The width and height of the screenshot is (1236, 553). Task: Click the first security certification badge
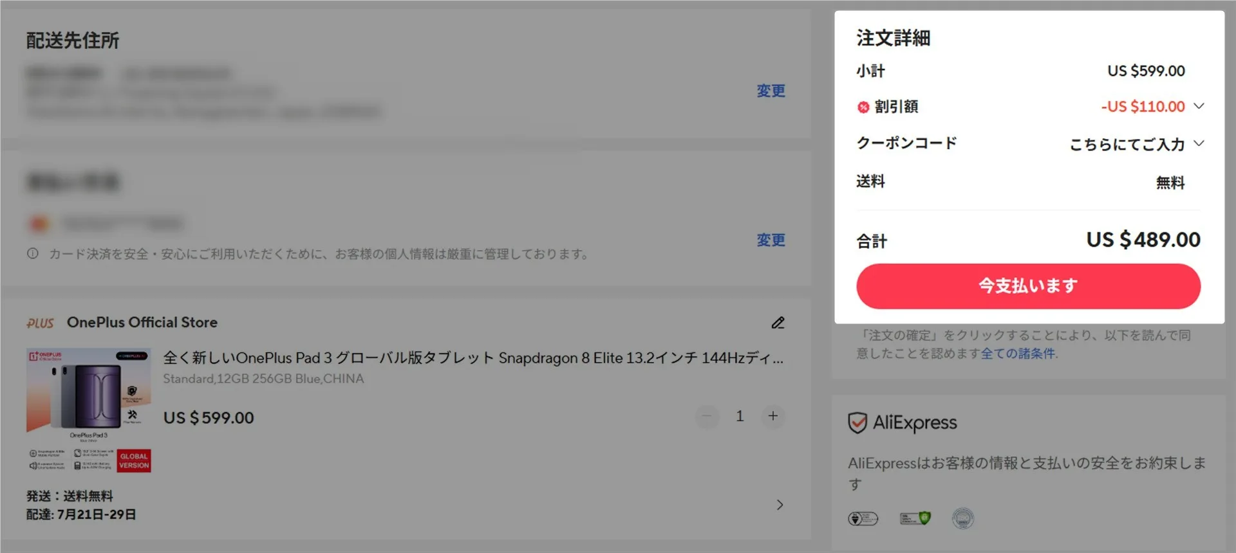863,518
